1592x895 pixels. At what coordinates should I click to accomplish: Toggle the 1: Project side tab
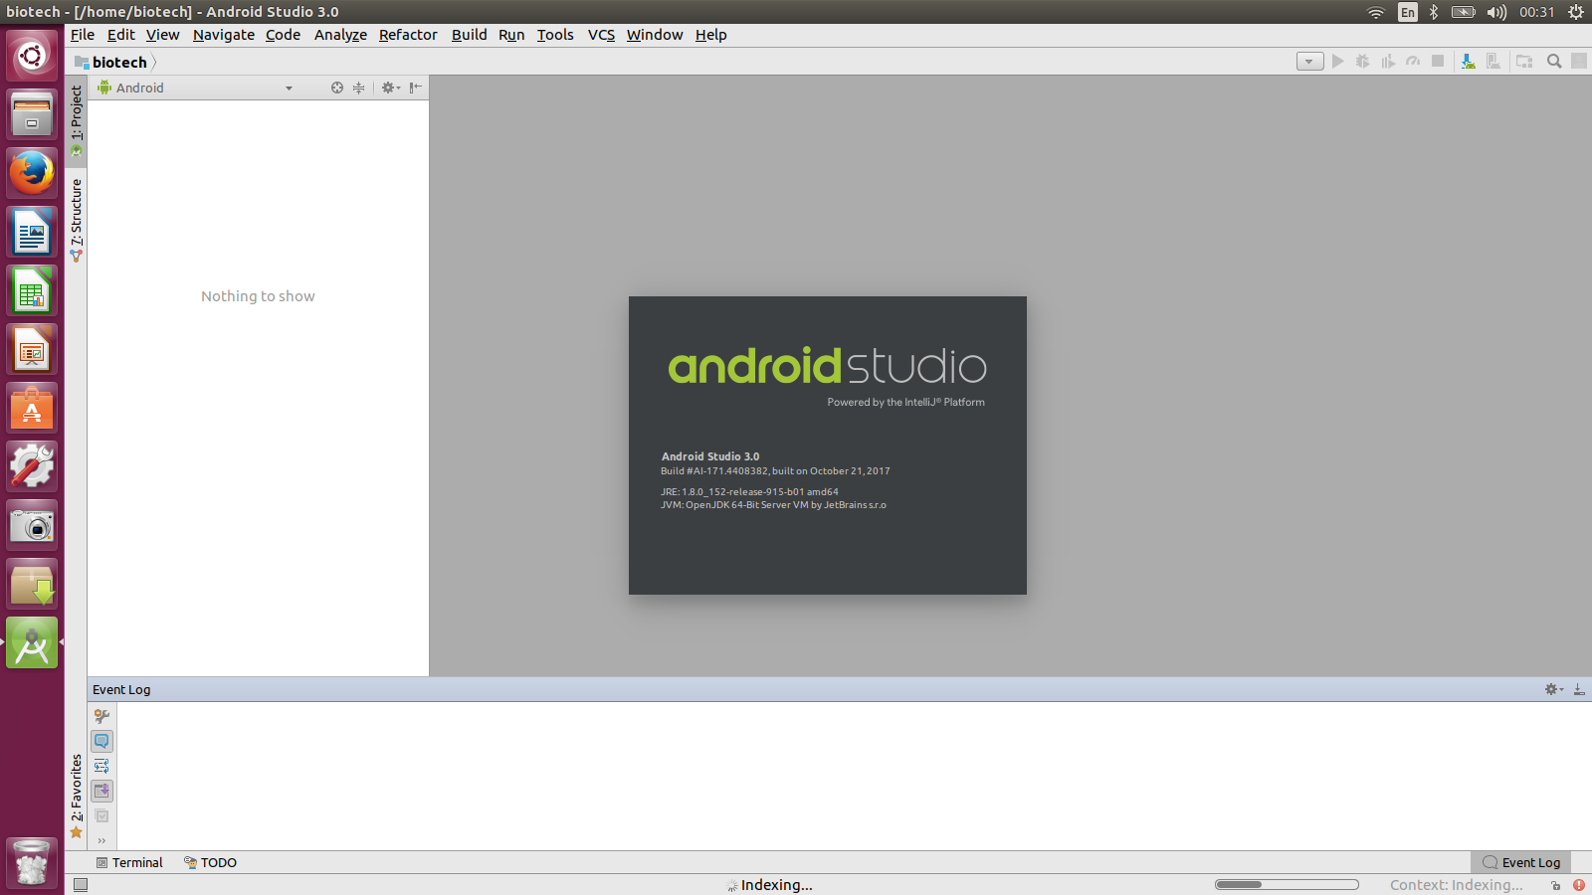pyautogui.click(x=77, y=120)
